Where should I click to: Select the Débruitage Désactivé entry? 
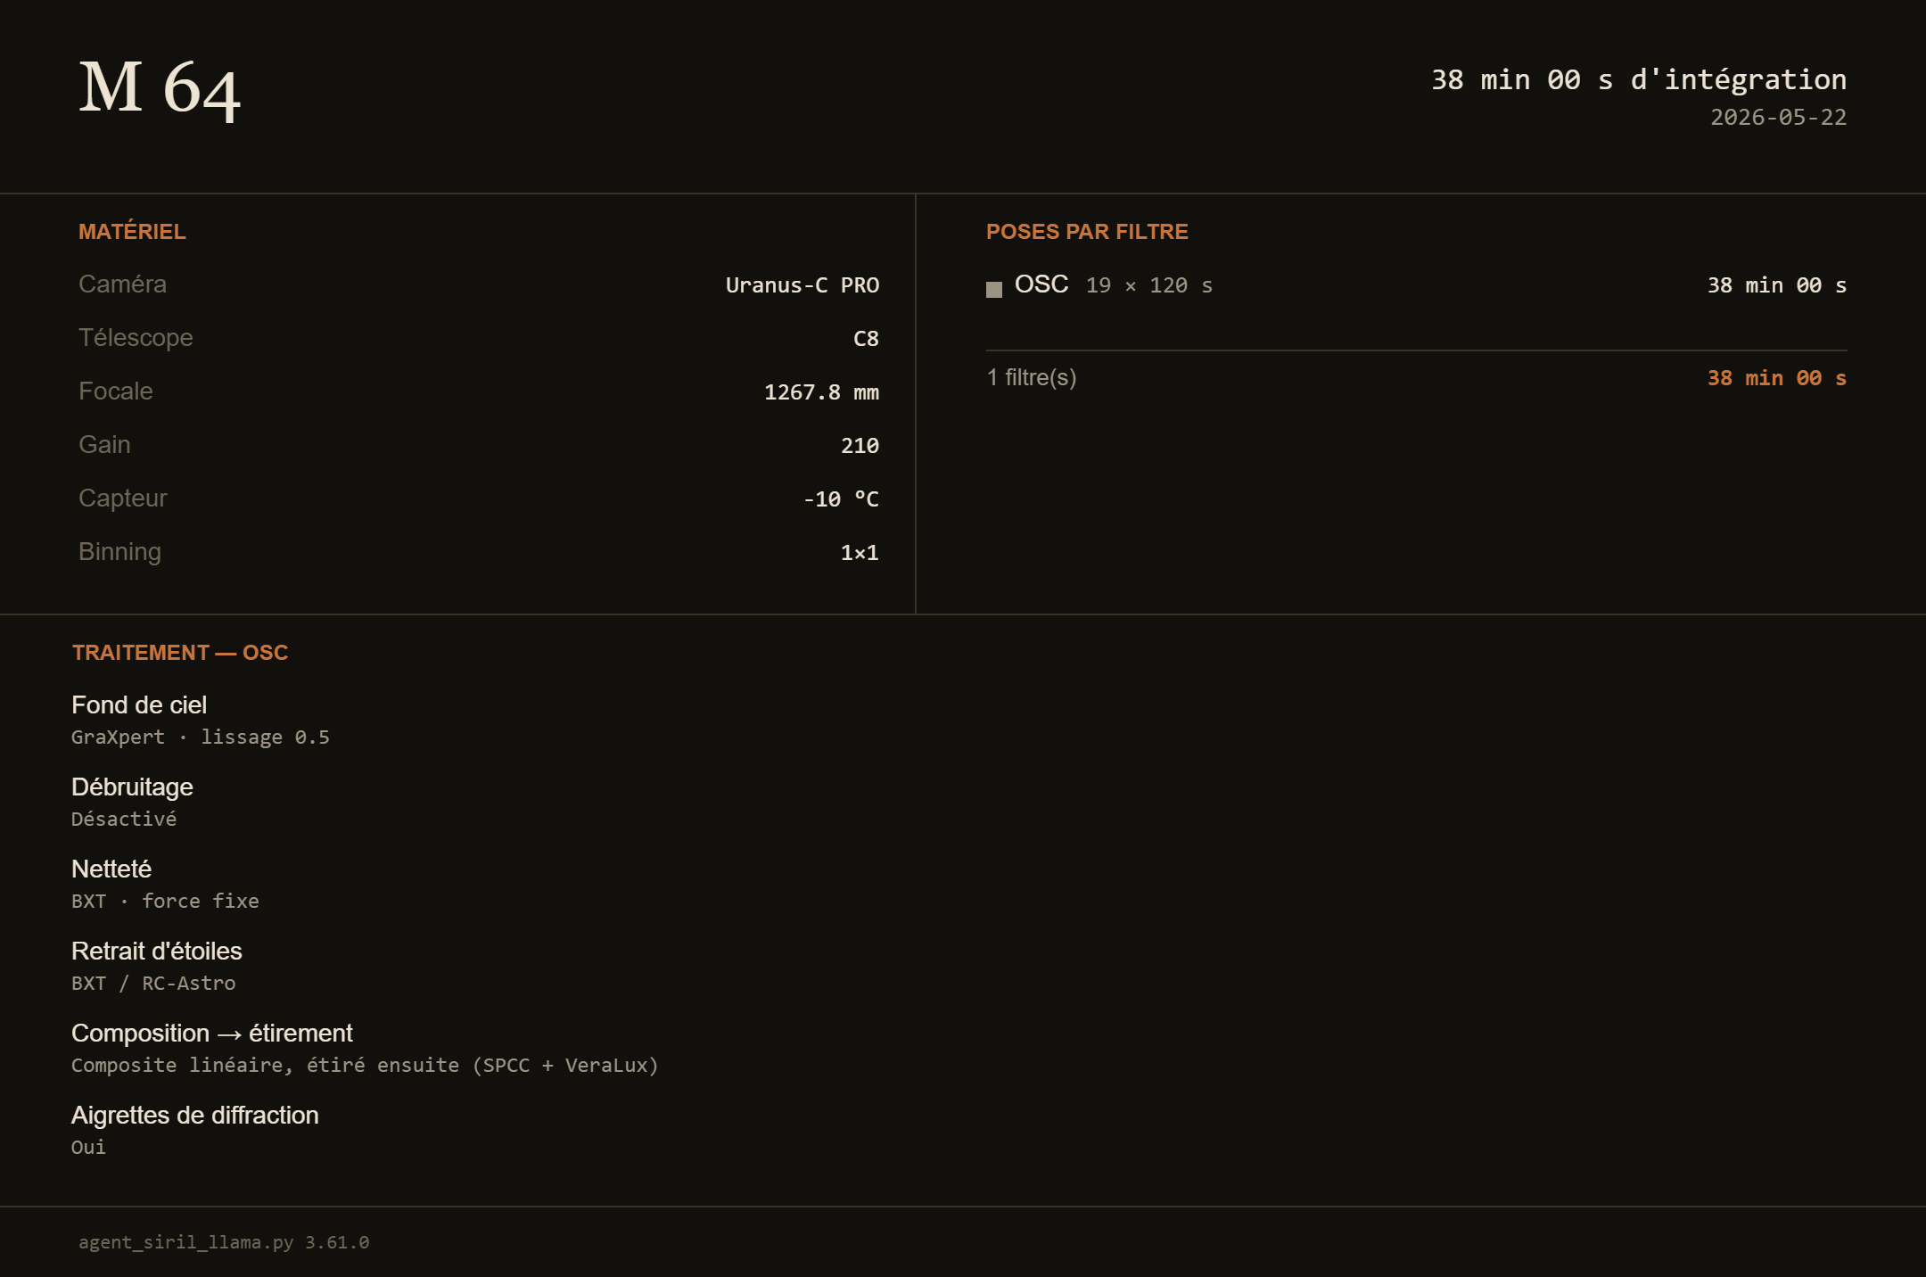[x=132, y=803]
